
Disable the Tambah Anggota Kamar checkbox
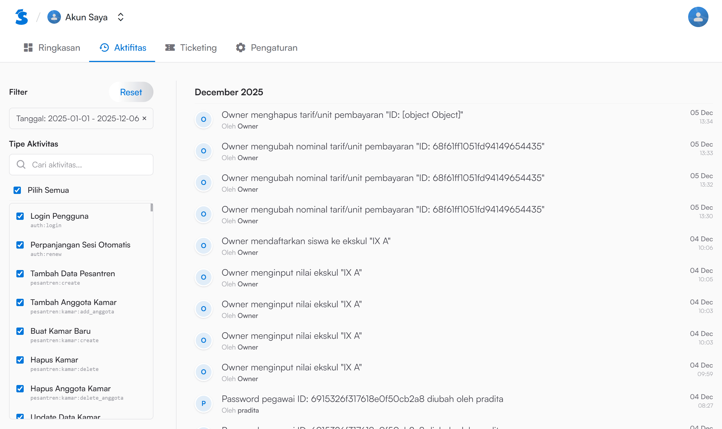(20, 302)
